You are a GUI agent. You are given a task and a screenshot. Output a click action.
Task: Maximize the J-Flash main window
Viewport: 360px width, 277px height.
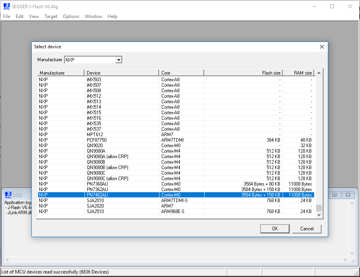click(332, 6)
